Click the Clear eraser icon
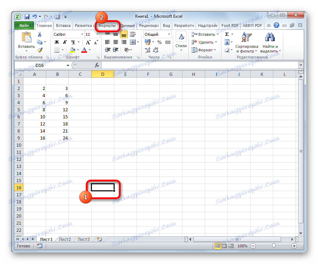The height and width of the screenshot is (264, 318). tap(227, 50)
